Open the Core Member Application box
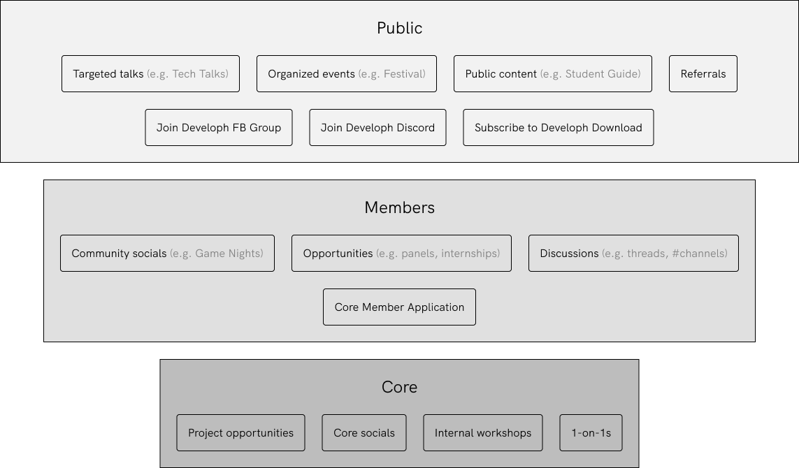 (399, 307)
